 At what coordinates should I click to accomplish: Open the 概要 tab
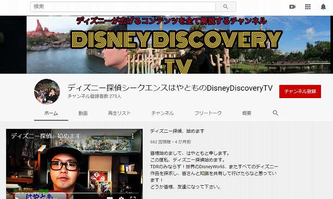(x=247, y=113)
